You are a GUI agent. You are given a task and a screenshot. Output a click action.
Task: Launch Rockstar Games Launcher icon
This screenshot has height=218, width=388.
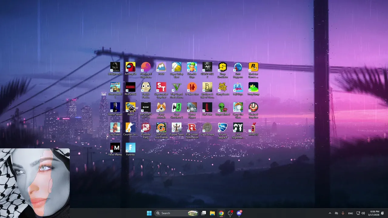pos(253,70)
